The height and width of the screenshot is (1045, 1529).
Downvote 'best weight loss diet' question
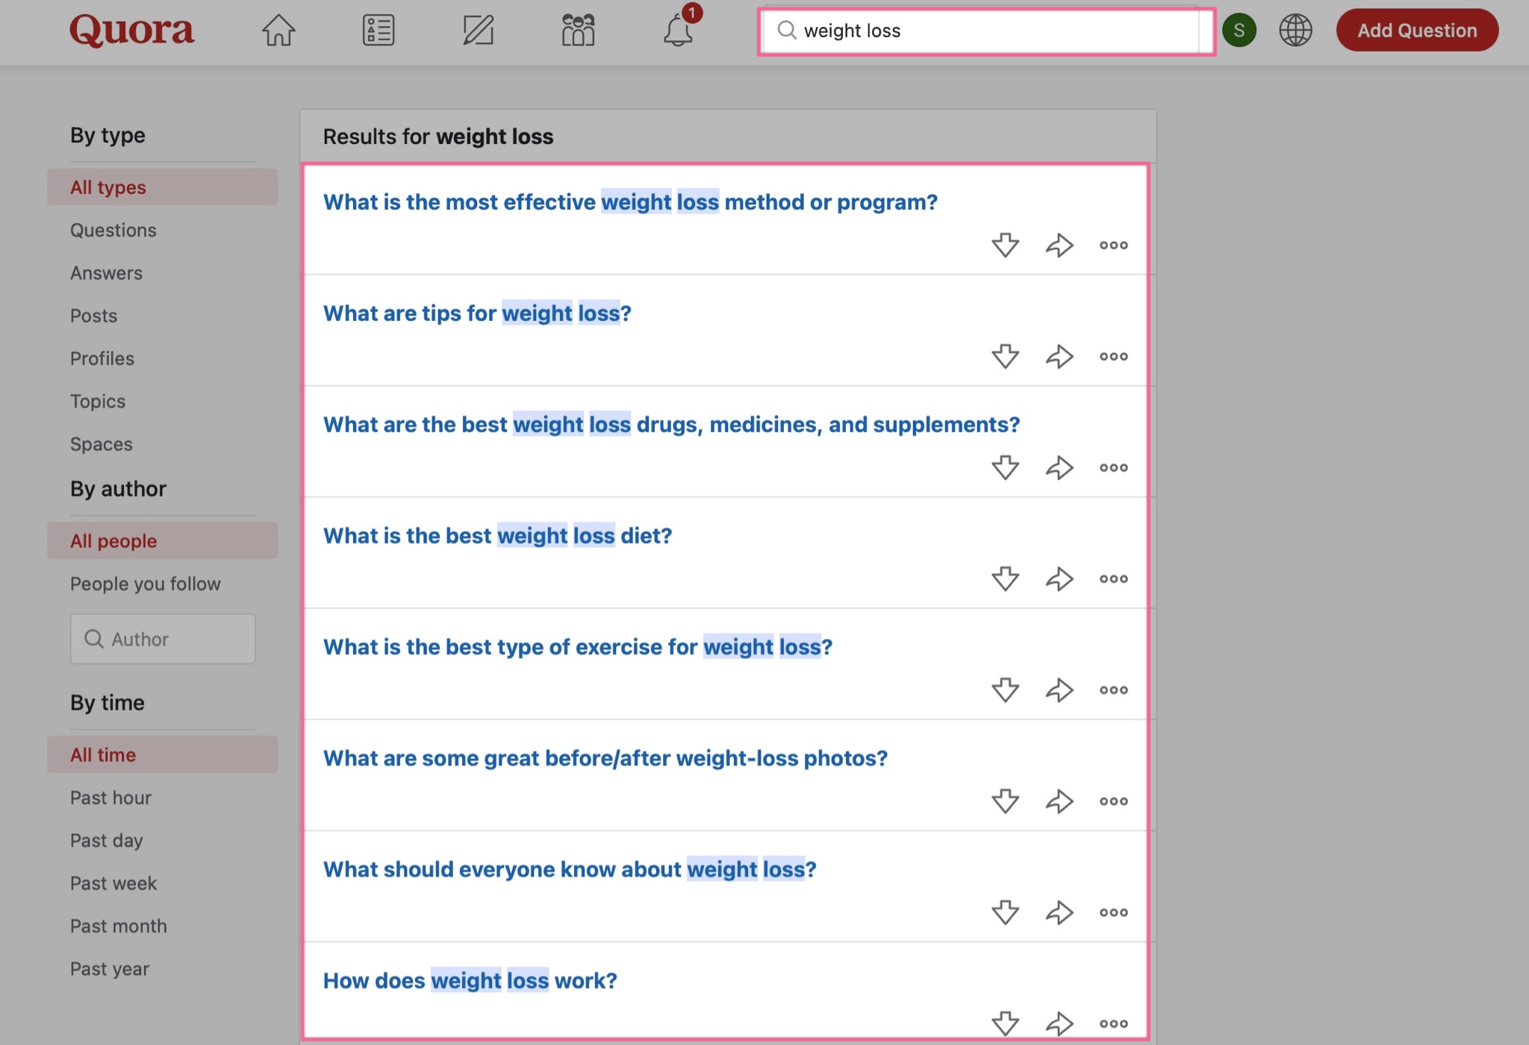point(1006,578)
